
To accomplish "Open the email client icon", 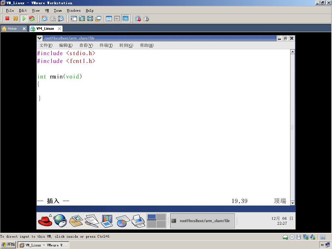I will (76, 221).
